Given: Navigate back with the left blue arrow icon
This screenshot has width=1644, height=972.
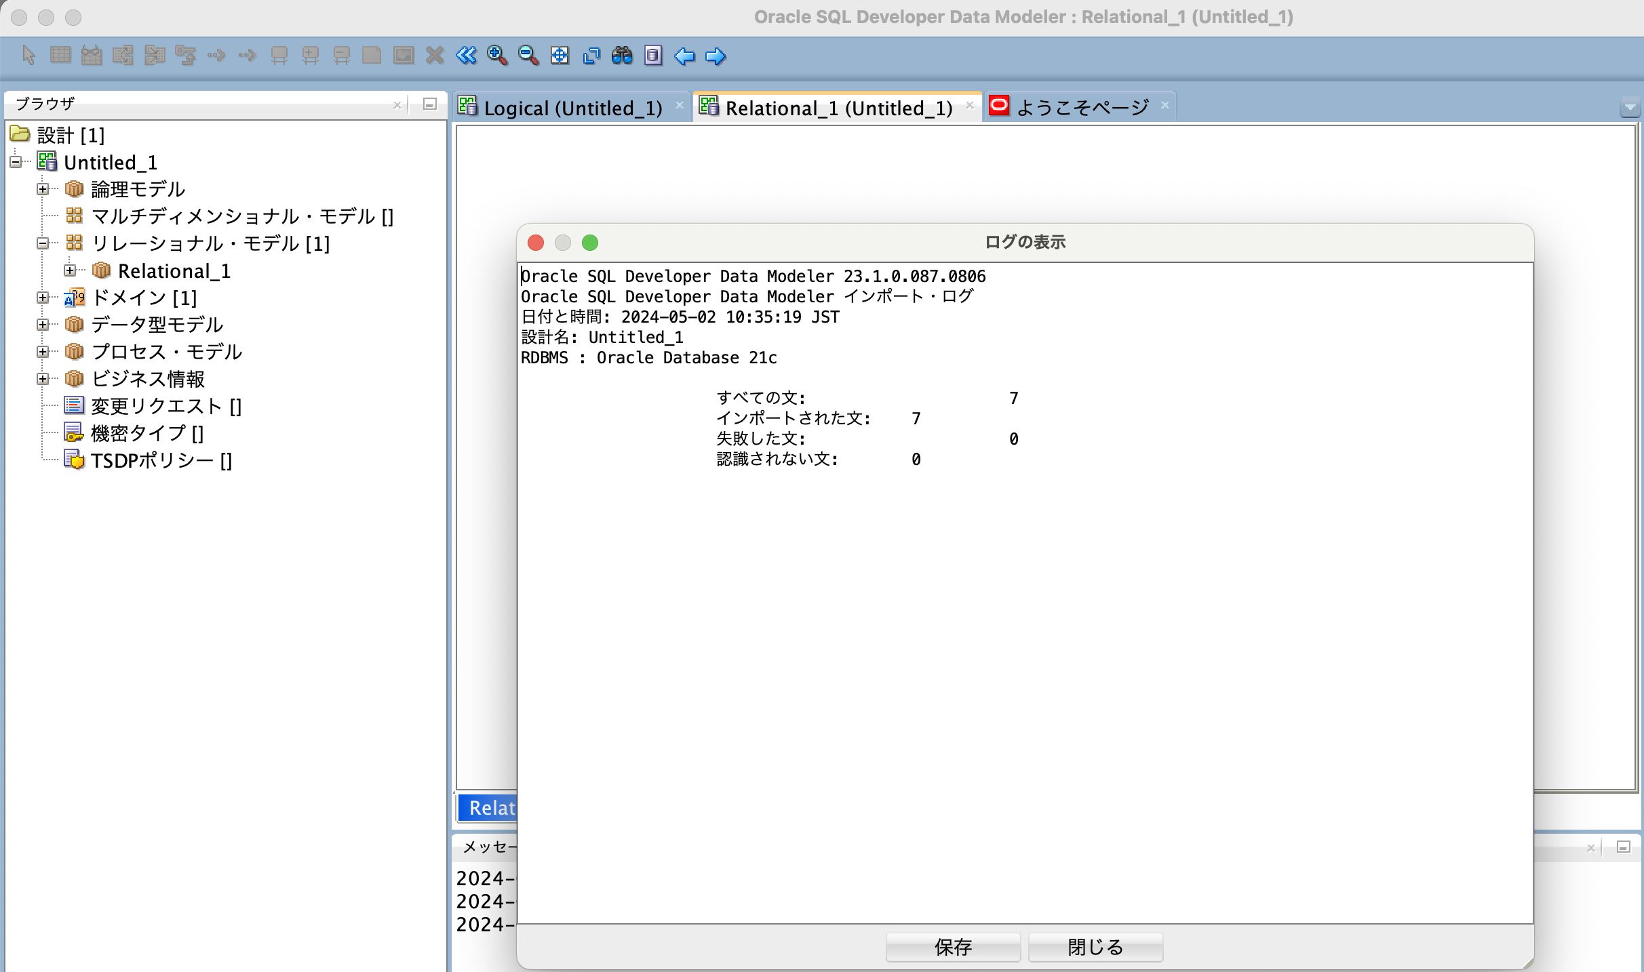Looking at the screenshot, I should tap(685, 56).
